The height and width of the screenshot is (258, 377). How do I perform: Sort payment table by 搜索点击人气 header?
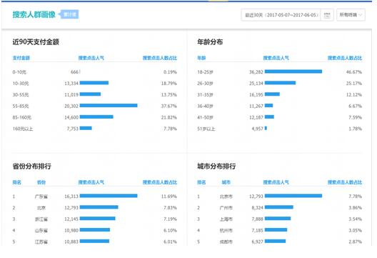[91, 58]
